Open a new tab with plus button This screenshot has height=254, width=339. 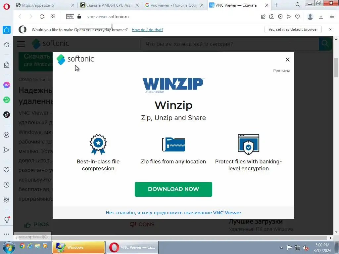276,5
